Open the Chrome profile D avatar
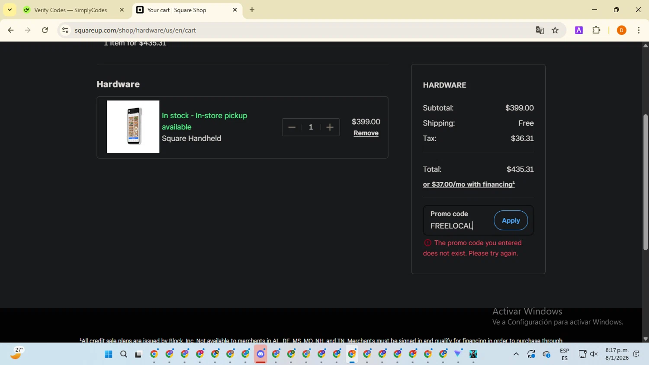 [621, 30]
